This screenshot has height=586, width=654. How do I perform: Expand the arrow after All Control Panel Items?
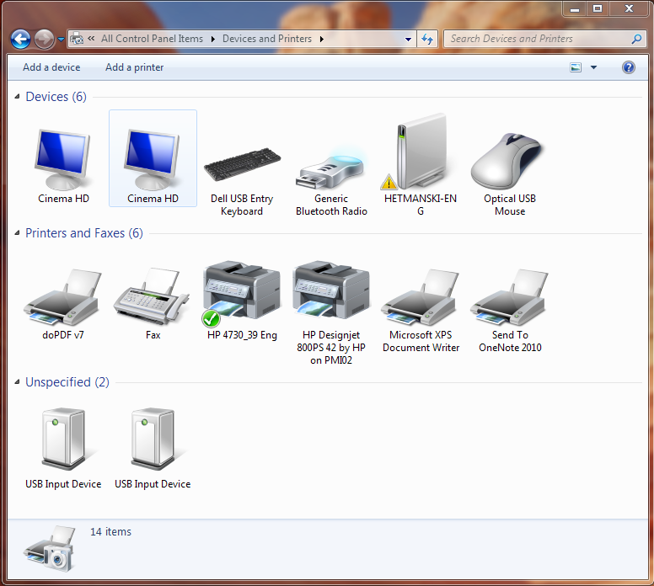(x=212, y=40)
